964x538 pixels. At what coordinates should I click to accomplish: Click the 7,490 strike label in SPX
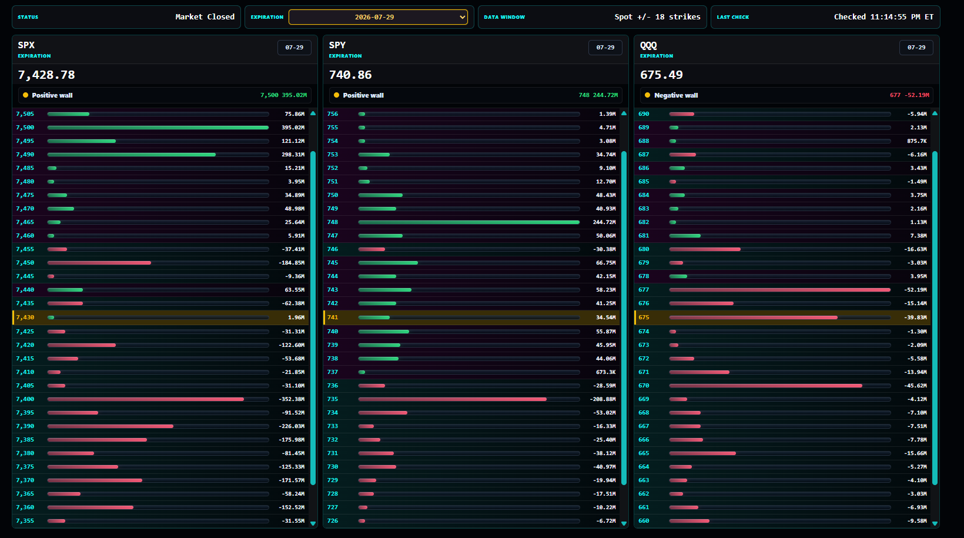coord(25,155)
